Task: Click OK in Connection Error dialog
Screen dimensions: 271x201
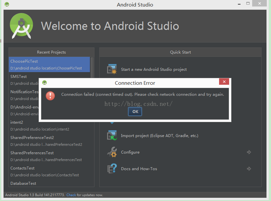Action: tap(135, 112)
